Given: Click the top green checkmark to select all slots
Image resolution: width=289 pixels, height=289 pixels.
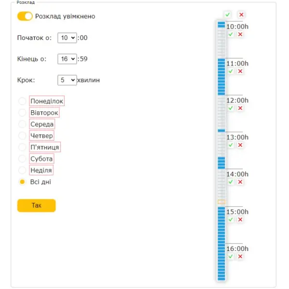Looking at the screenshot, I should 227,14.
